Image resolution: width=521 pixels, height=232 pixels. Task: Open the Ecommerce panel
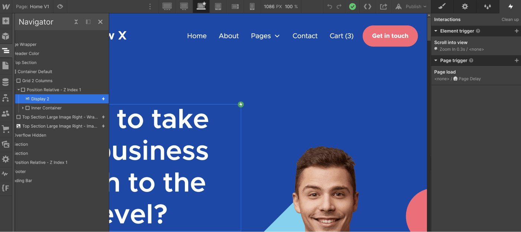click(x=6, y=129)
